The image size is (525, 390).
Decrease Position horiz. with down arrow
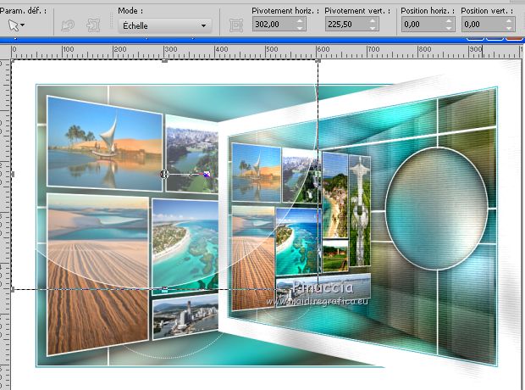[x=449, y=28]
